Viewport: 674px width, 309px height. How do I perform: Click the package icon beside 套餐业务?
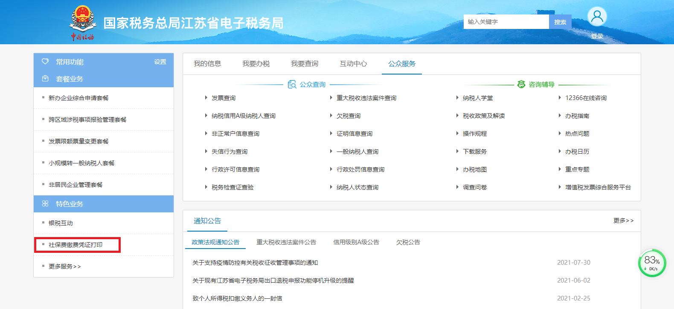[45, 79]
